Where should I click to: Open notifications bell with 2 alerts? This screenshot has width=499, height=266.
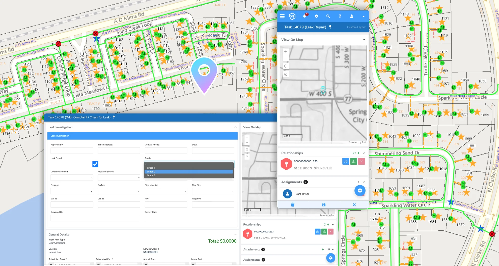(x=305, y=16)
